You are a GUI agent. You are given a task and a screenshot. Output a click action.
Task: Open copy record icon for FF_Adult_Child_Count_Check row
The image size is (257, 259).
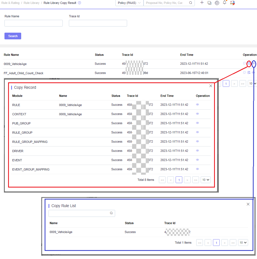[249, 73]
